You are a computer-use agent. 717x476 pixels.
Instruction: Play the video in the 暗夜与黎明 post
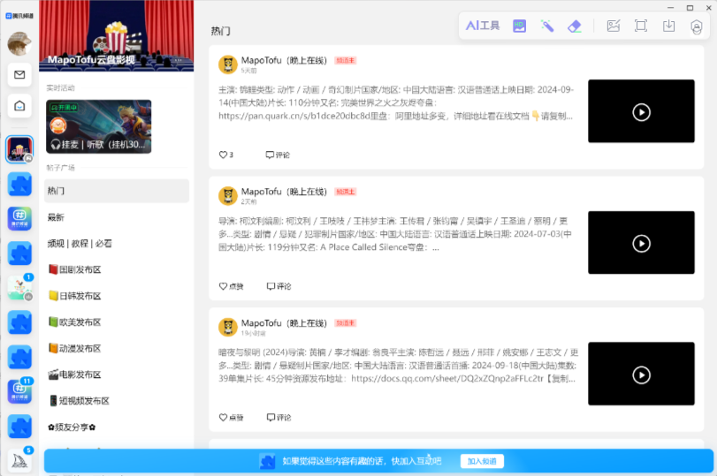click(x=641, y=374)
